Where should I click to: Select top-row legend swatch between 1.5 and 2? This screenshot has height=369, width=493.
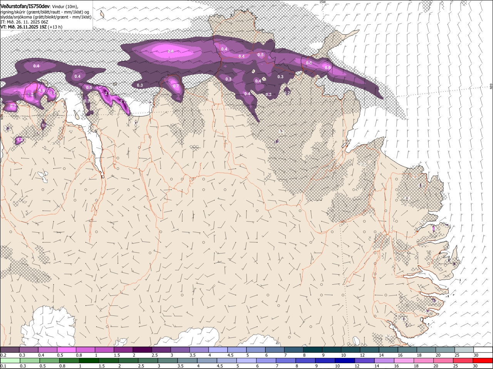[x=123, y=349]
